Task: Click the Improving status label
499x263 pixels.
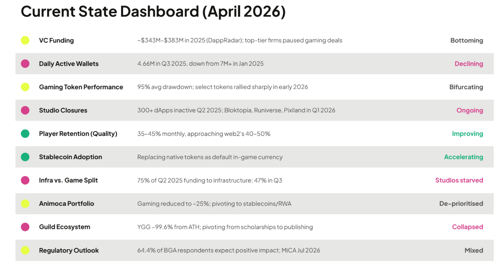Action: [467, 134]
